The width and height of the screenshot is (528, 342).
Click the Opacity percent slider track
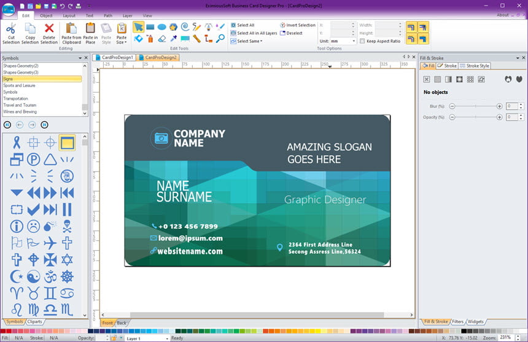point(475,117)
